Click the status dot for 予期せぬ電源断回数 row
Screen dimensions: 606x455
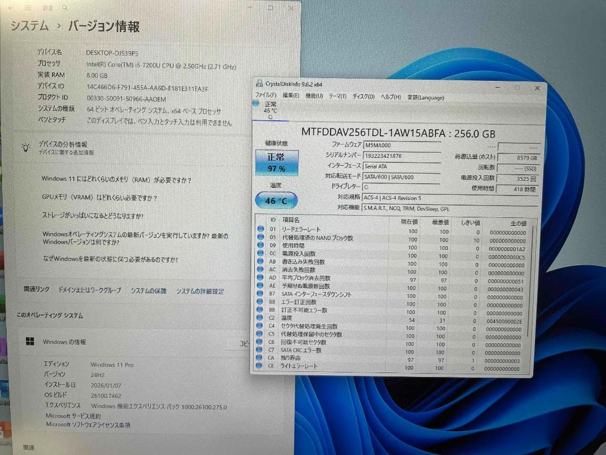[260, 285]
